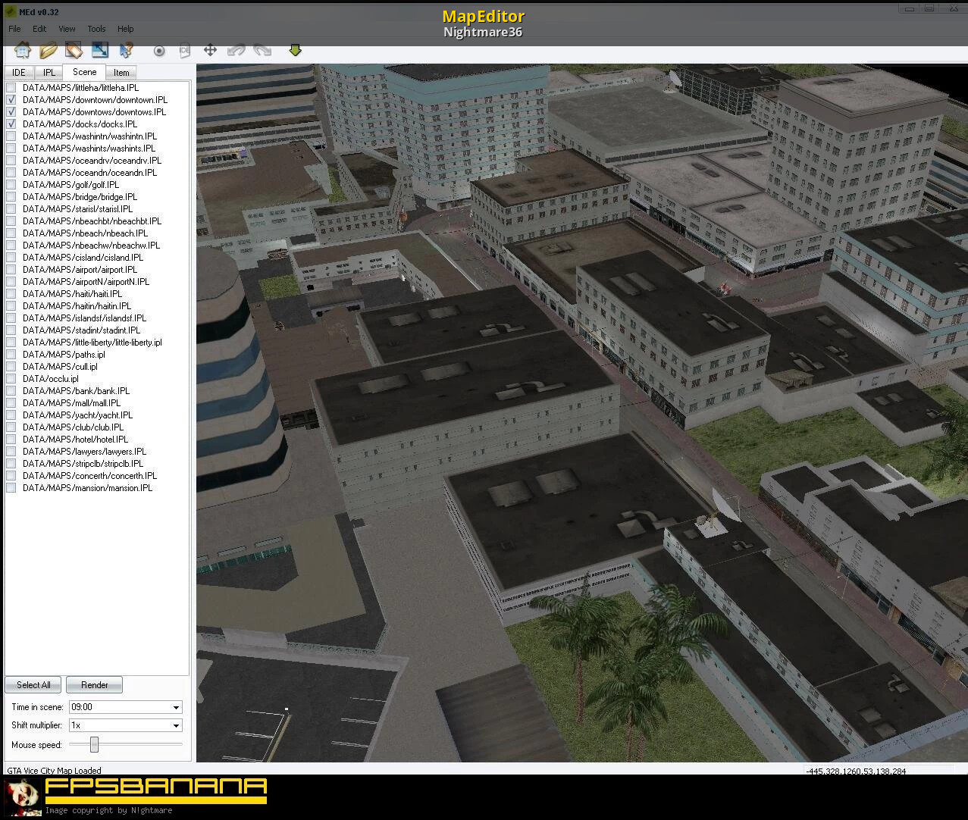968x820 pixels.
Task: Select the DATA/MAPS/concerth/concerth.IPL row text
Action: coord(89,476)
